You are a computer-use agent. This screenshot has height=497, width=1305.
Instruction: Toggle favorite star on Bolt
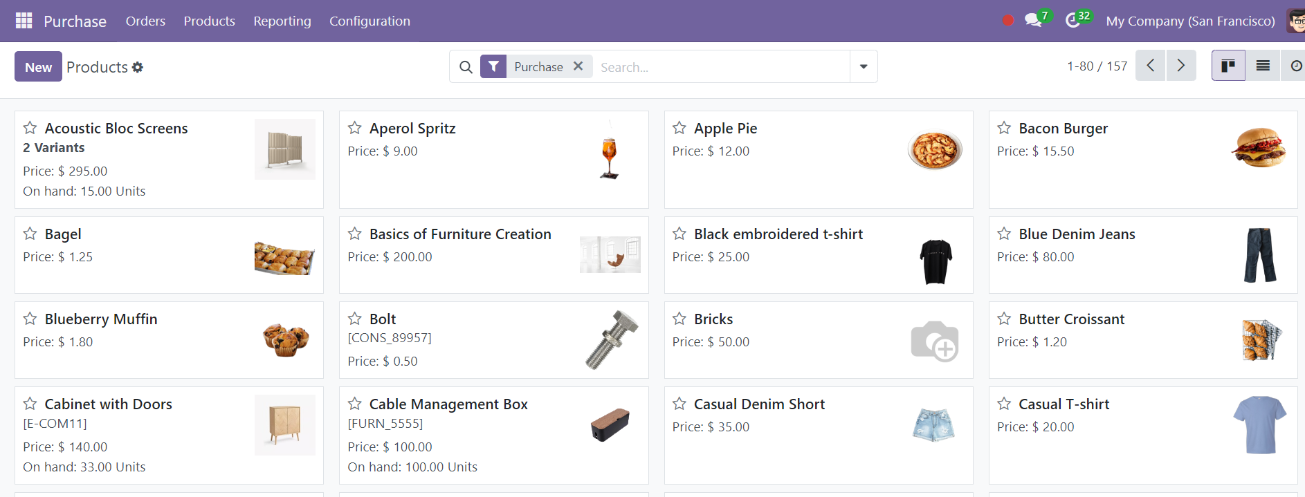(355, 319)
